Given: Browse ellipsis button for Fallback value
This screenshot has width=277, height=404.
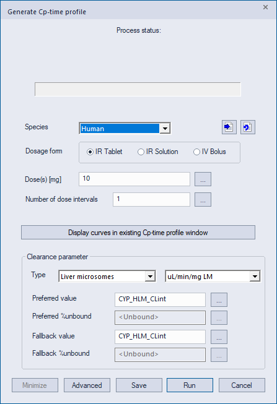Looking at the screenshot, I should pos(219,337).
